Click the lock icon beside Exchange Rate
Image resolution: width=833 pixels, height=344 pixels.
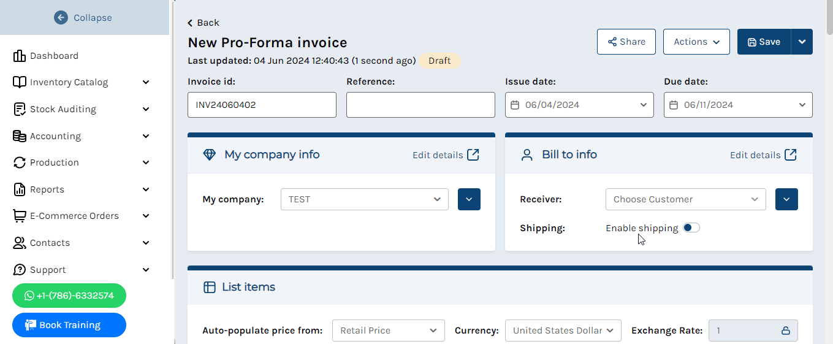point(785,331)
